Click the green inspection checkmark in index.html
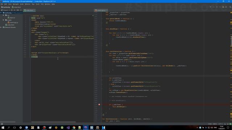Screen dimensions: 232x130 click(x=93, y=16)
